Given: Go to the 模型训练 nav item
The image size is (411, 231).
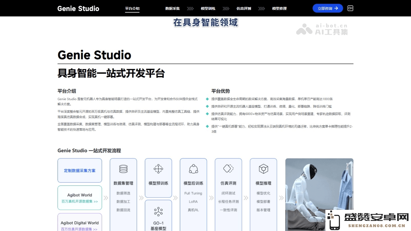Looking at the screenshot, I should pyautogui.click(x=208, y=9).
